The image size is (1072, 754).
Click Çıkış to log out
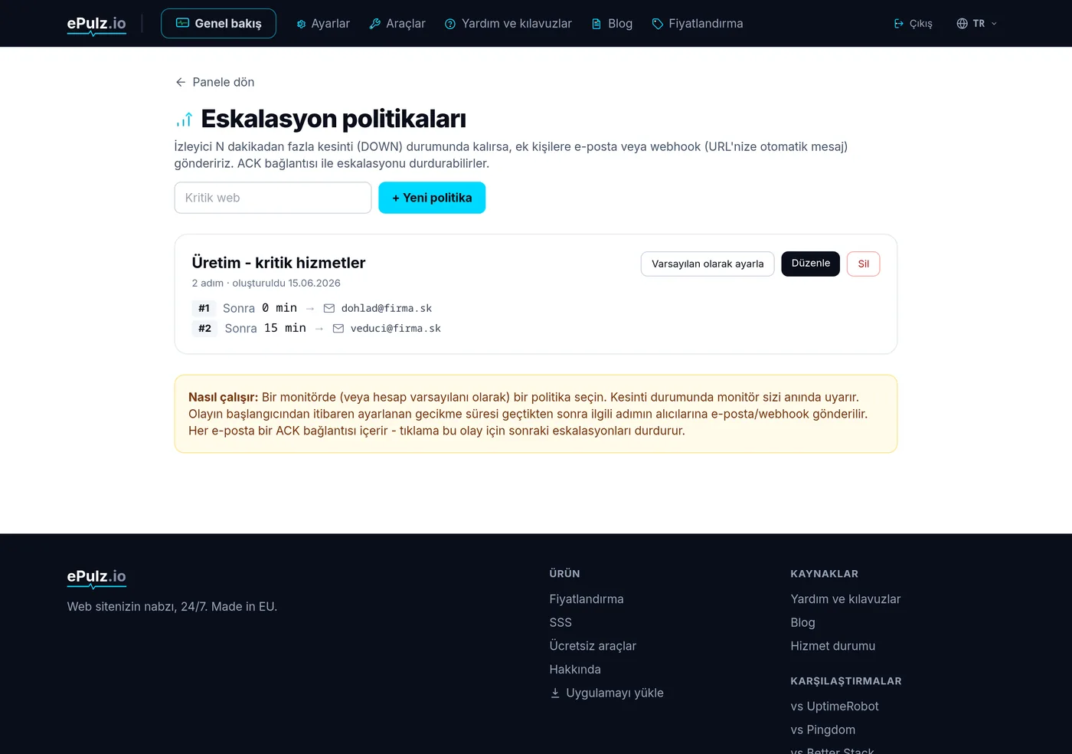click(x=913, y=24)
